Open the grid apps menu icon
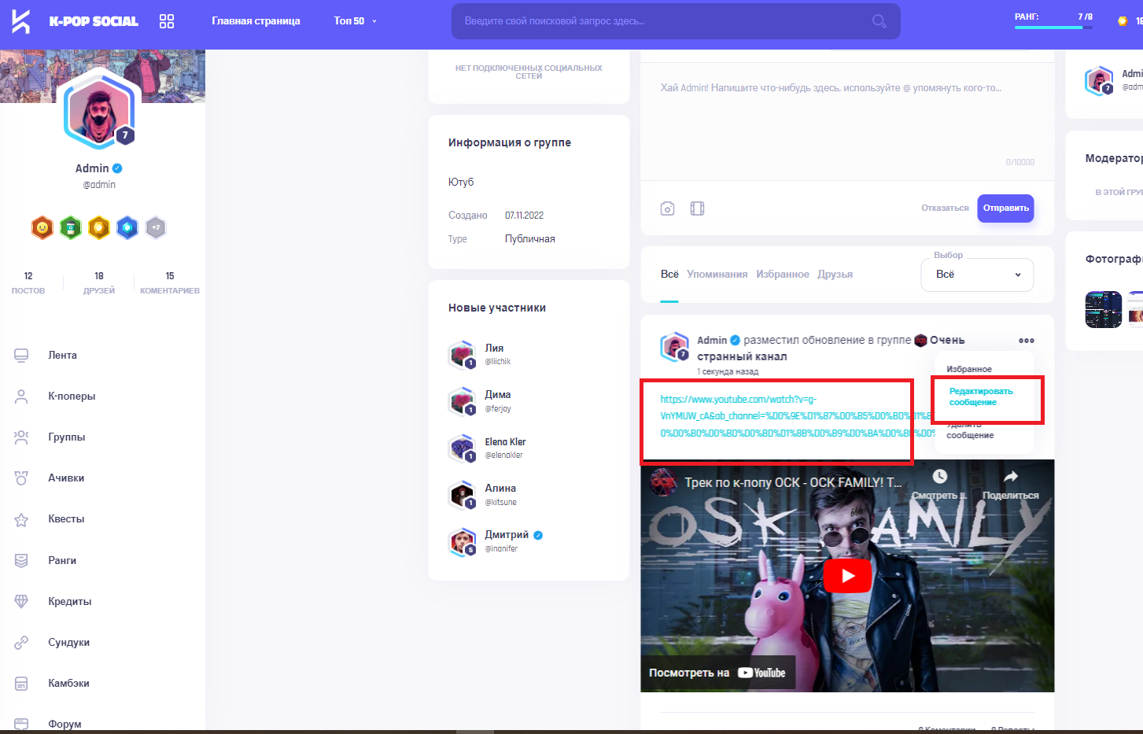 [x=167, y=21]
